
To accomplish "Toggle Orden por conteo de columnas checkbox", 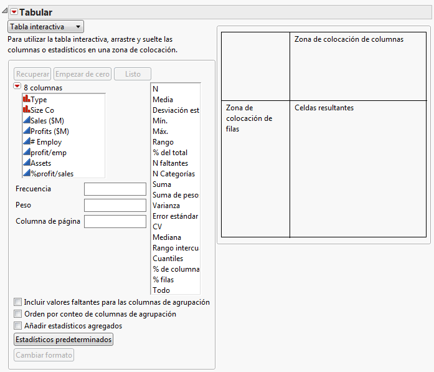I will point(17,314).
